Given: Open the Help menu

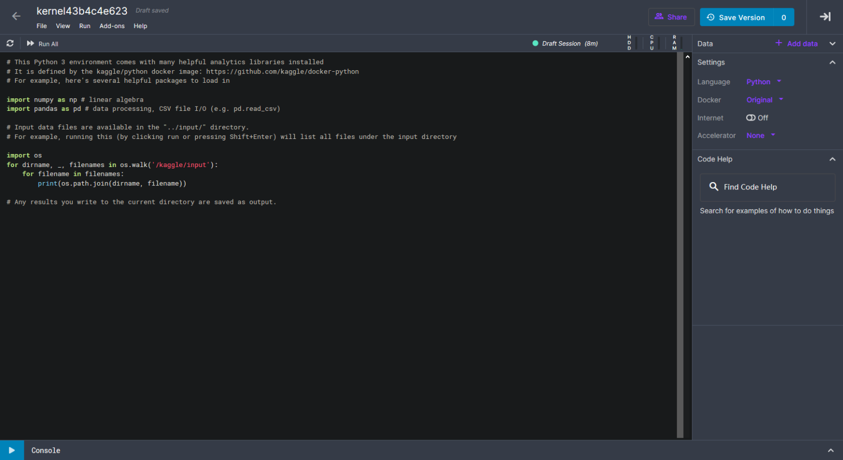Looking at the screenshot, I should tap(140, 26).
